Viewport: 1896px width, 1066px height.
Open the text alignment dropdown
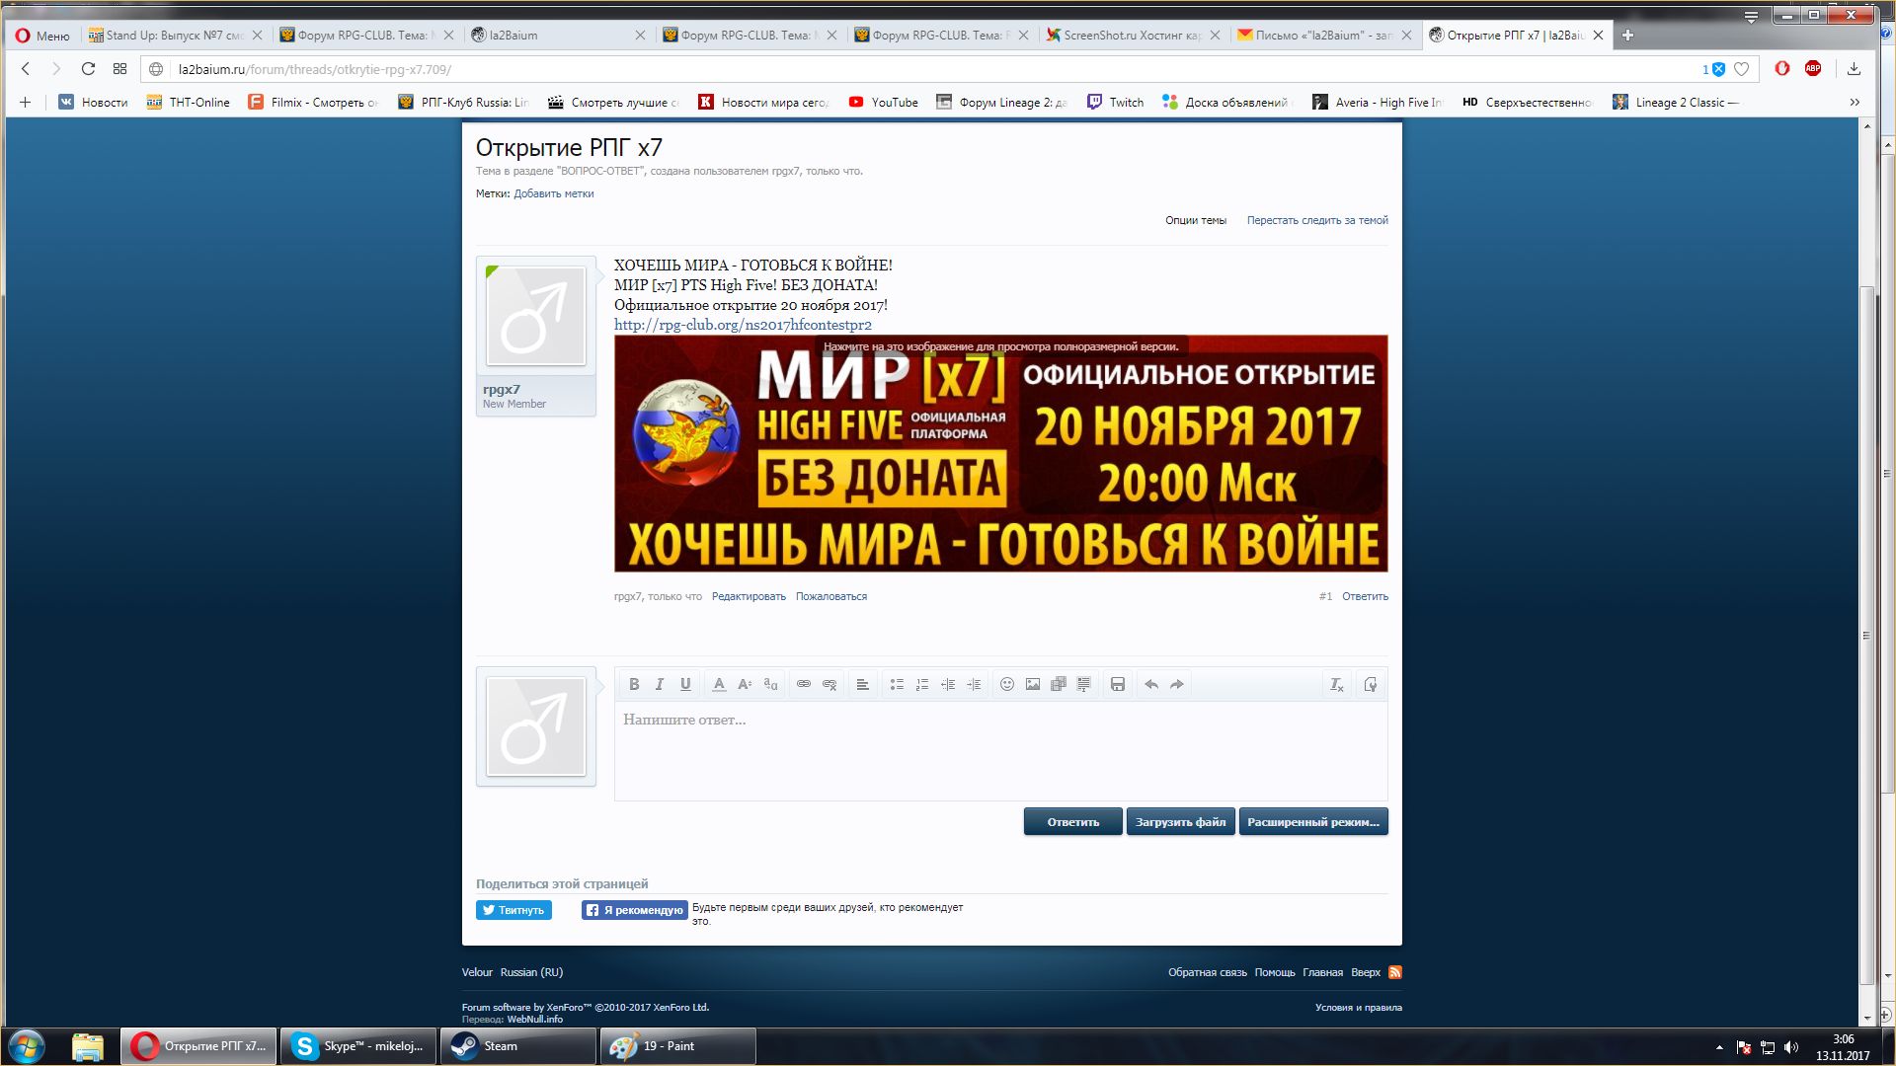(862, 684)
